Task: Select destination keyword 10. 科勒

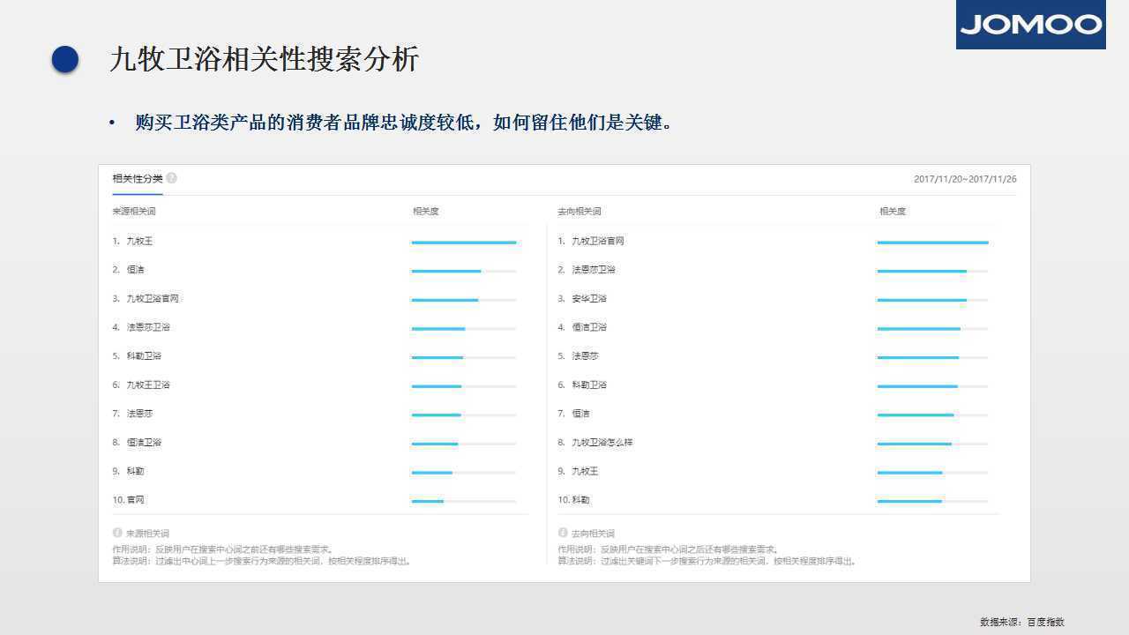Action: coord(574,500)
